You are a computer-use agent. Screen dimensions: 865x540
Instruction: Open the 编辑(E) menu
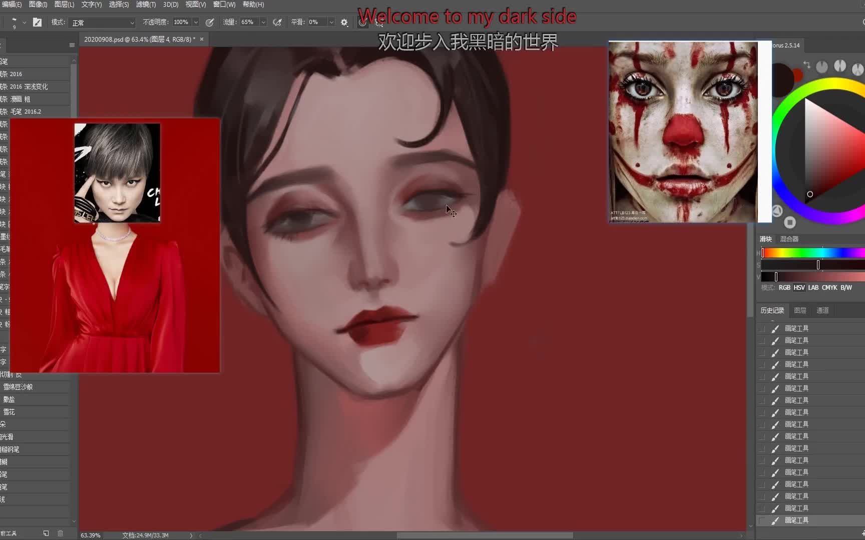pos(11,4)
